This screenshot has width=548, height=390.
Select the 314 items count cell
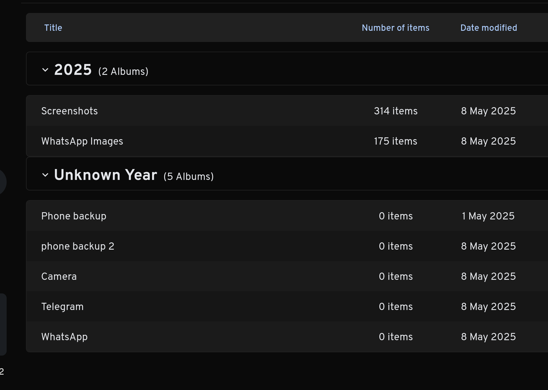(x=396, y=111)
